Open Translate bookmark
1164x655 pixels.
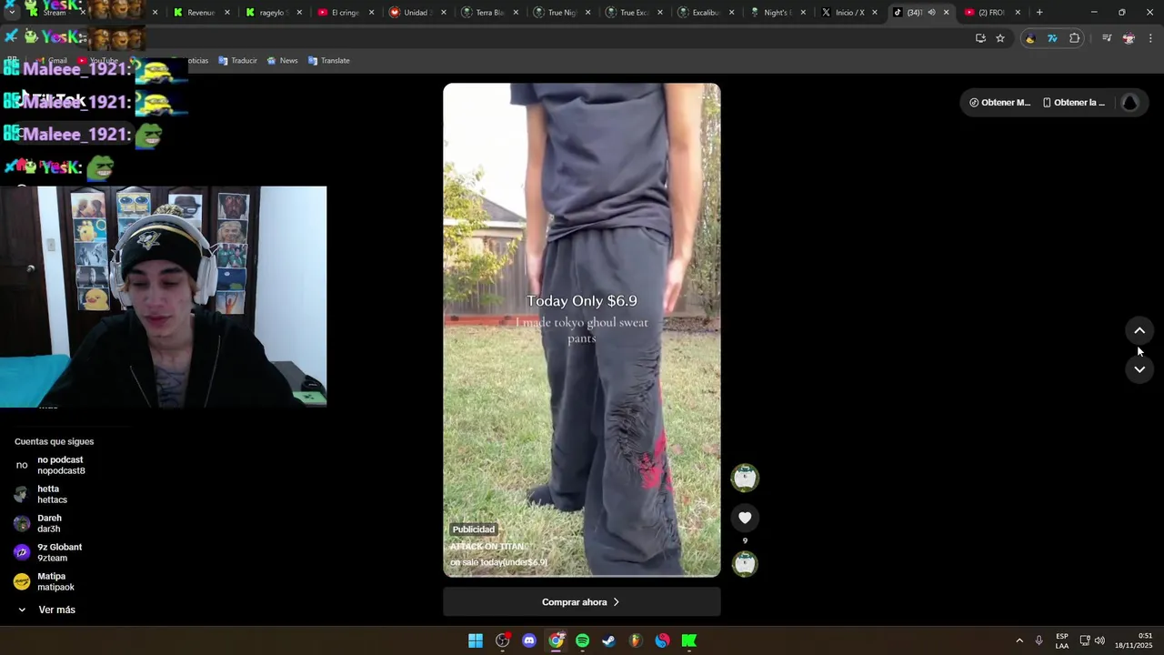pos(328,61)
